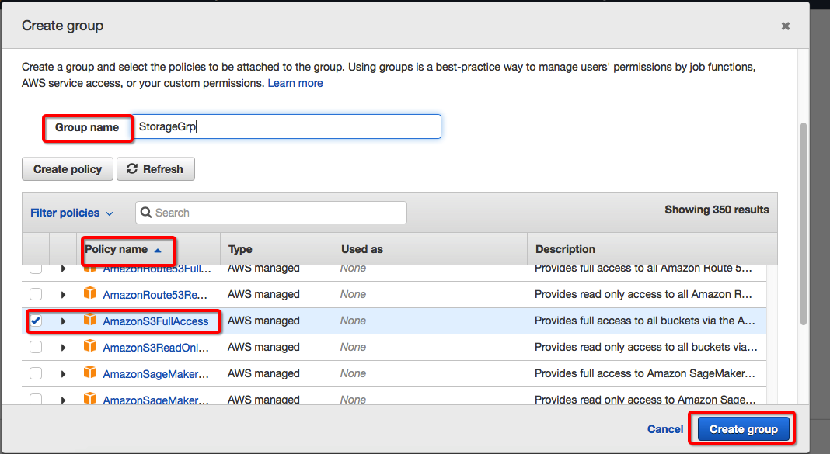The width and height of the screenshot is (830, 454).
Task: Open the Learn more link
Action: pyautogui.click(x=295, y=83)
